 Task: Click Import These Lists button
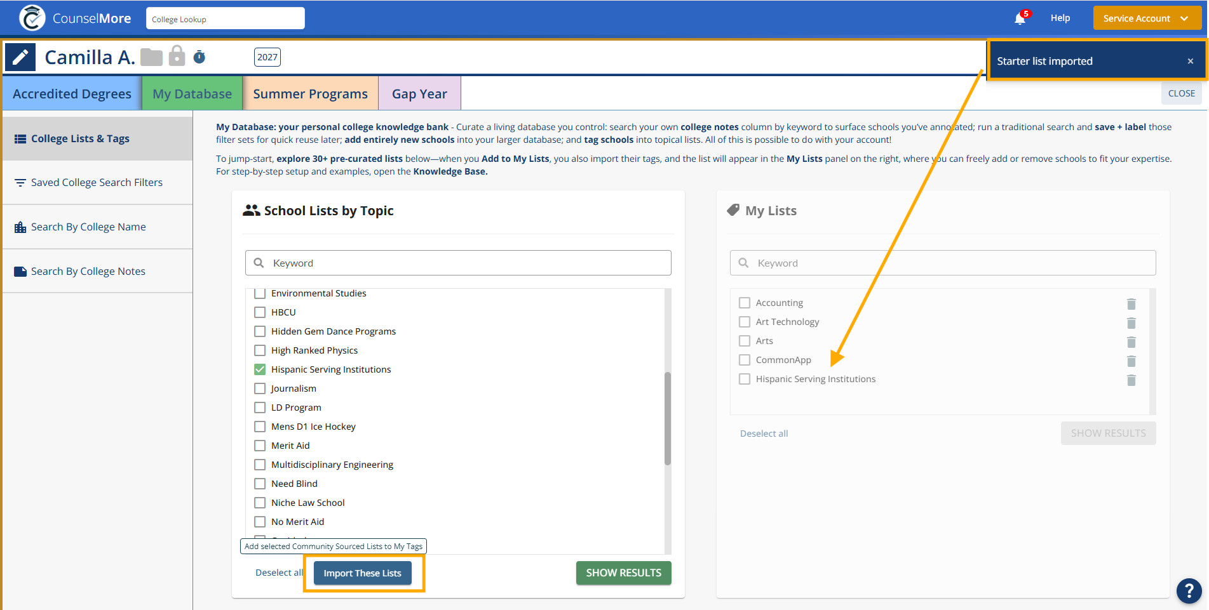tap(363, 573)
